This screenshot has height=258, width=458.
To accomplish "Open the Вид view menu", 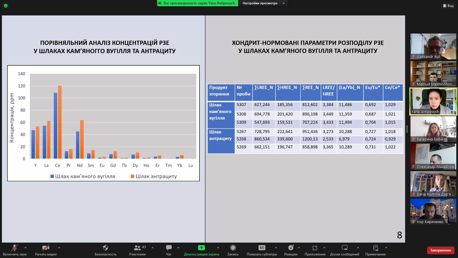I will pos(448,6).
